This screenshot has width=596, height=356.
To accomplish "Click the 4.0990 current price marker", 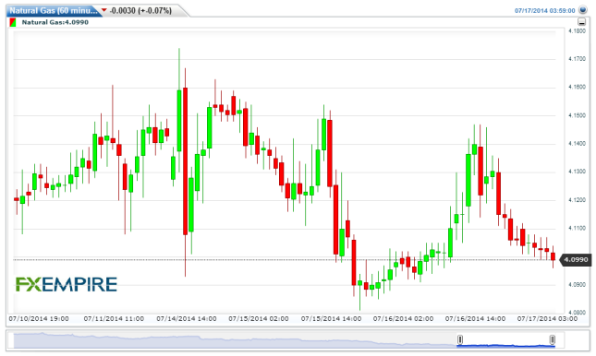I will click(576, 259).
